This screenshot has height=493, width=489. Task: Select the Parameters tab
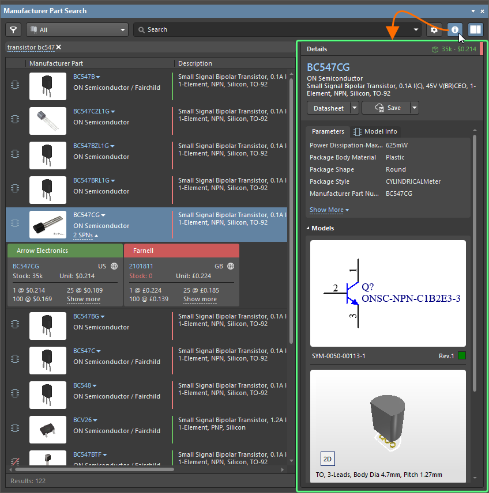click(x=328, y=131)
